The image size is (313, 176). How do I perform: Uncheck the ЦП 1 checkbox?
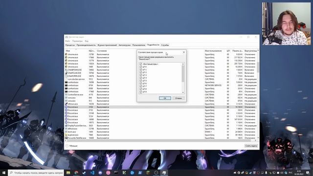tap(141, 69)
